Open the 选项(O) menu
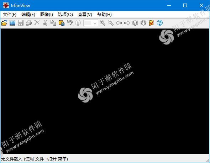Screen dimensions: 210x163 (65, 15)
